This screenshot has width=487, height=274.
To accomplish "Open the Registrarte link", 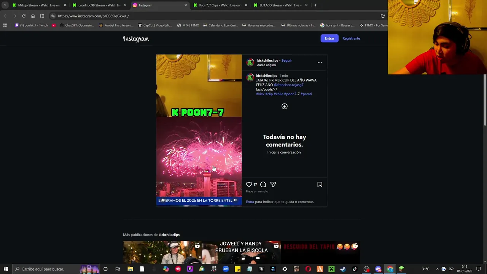I will 351,38.
